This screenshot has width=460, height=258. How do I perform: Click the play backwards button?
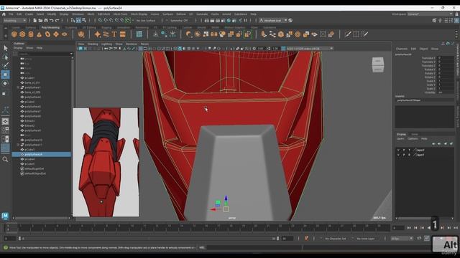(429, 228)
